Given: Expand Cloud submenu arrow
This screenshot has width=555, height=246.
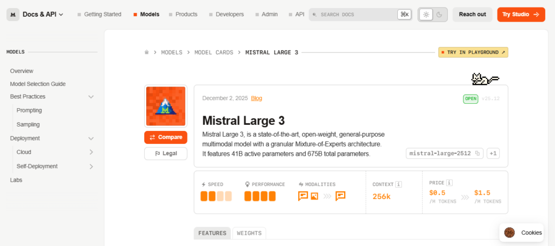Looking at the screenshot, I should coord(91,152).
